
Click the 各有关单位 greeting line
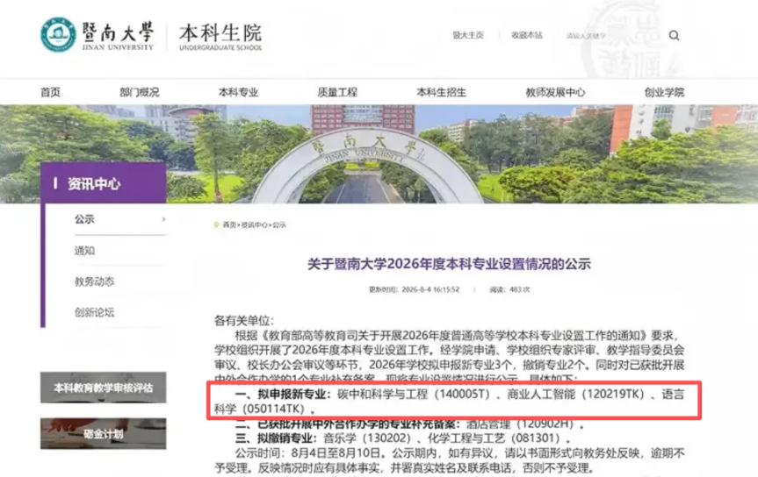tap(244, 321)
